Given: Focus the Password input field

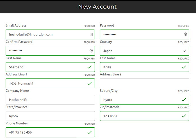Looking at the screenshot, I should 140,35.
